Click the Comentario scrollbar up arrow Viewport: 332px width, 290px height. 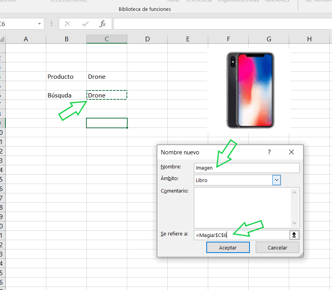point(294,192)
